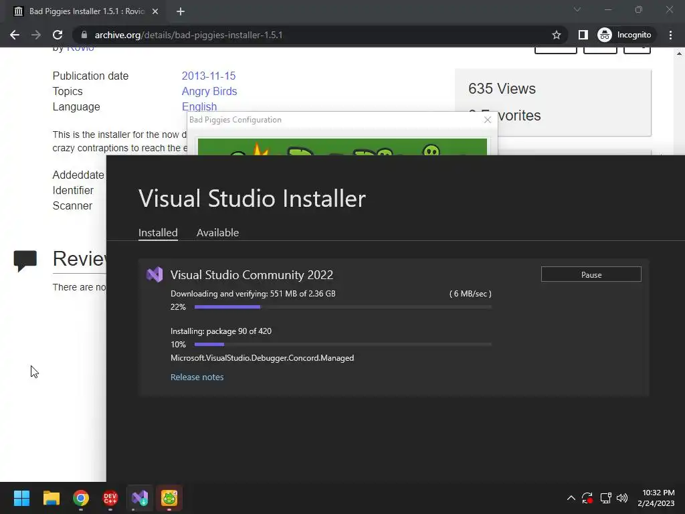Show hidden system tray icons

point(571,498)
